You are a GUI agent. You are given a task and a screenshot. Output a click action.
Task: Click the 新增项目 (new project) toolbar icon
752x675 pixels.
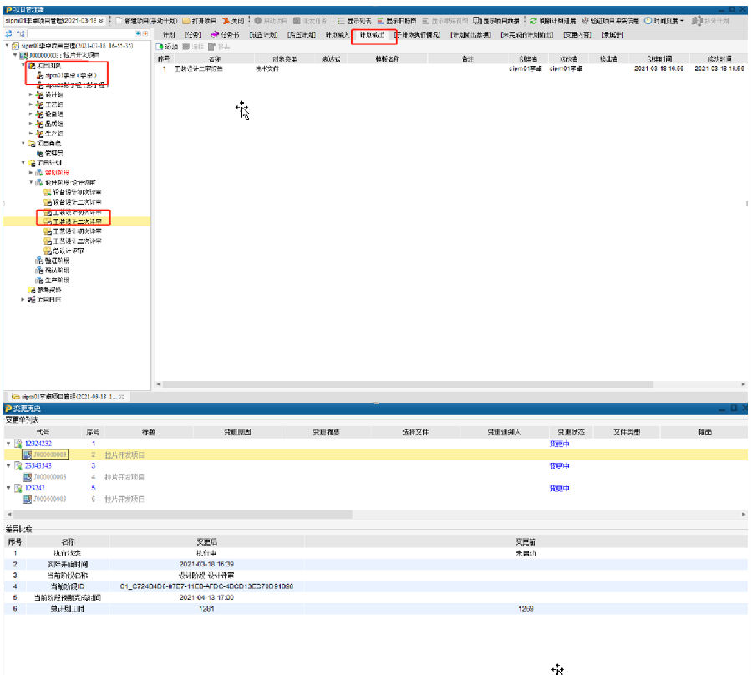(119, 20)
